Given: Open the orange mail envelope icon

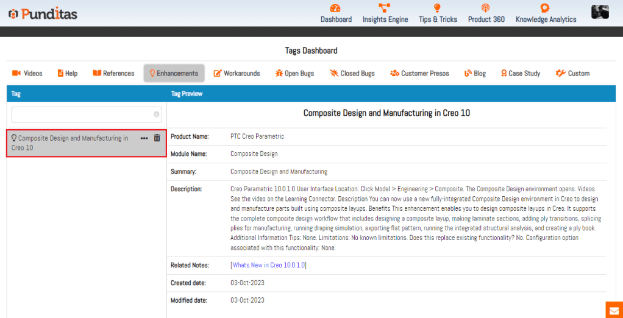Looking at the screenshot, I should 614,309.
